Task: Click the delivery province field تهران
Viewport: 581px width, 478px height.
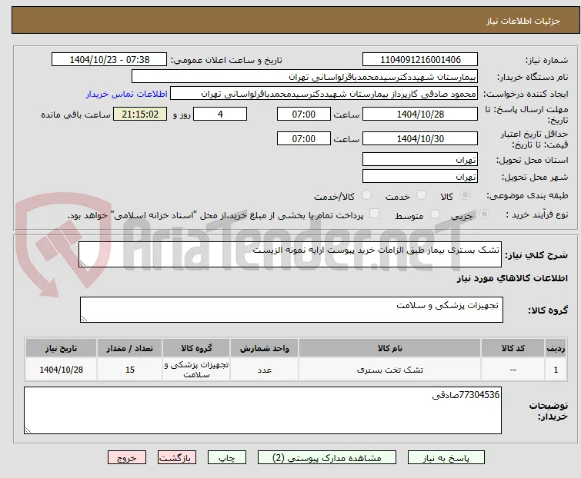Action: click(420, 159)
